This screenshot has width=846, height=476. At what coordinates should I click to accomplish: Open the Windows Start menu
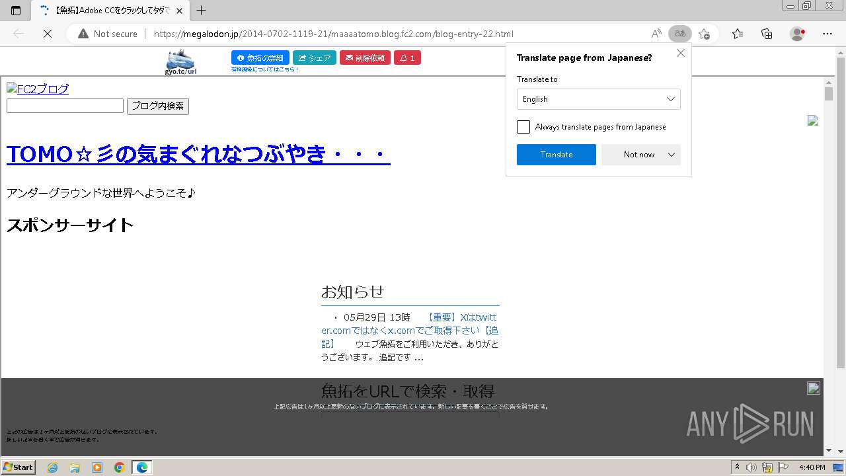[18, 467]
